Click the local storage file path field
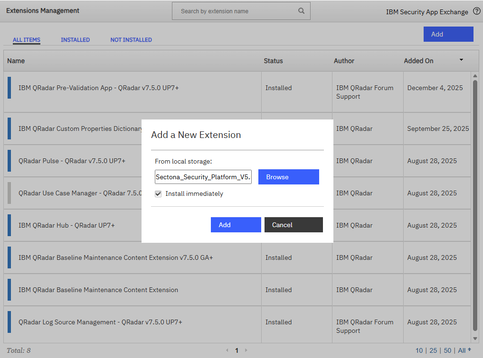This screenshot has height=358, width=483. (x=203, y=176)
